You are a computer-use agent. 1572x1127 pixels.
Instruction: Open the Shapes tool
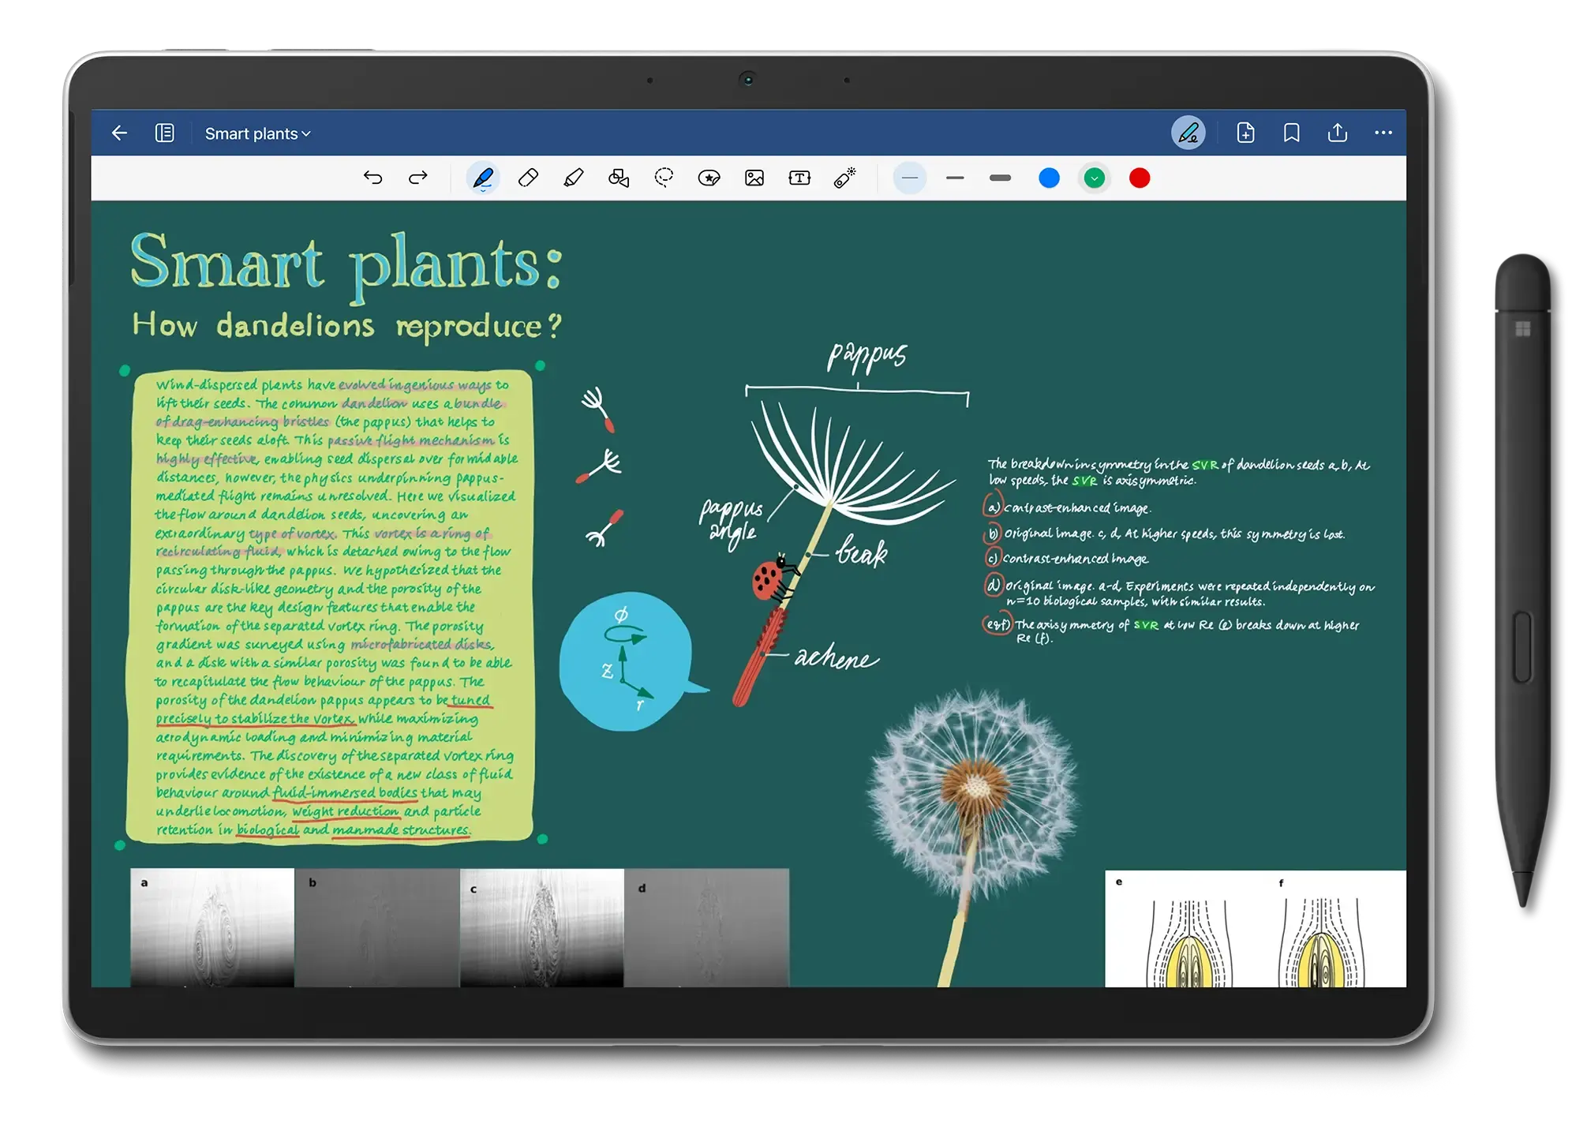(x=619, y=178)
